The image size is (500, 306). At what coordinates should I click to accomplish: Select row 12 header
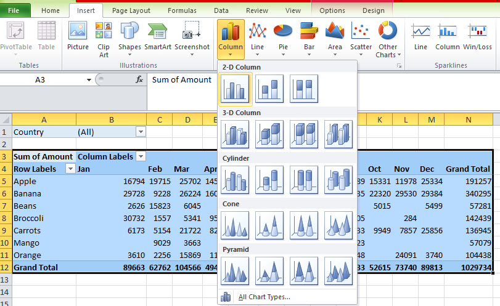tap(6, 267)
